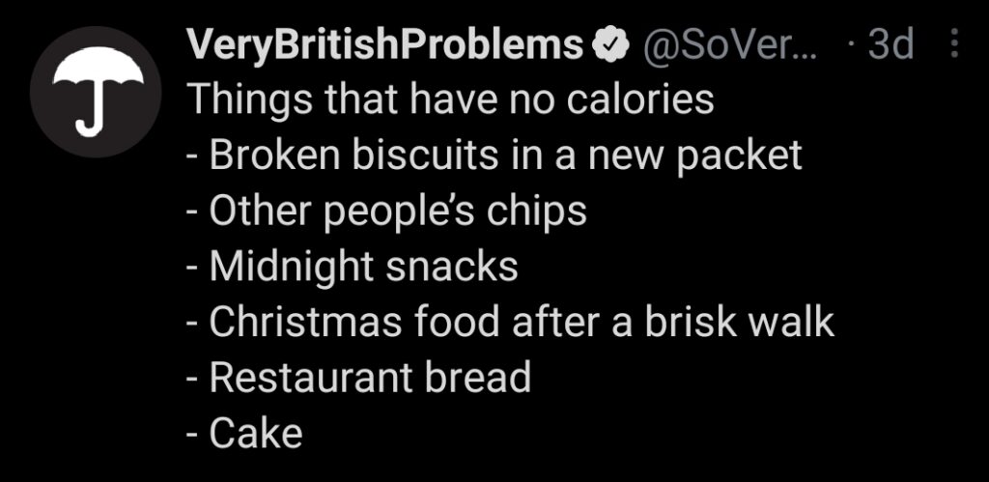Click the word 'Christmas' in the tweet
This screenshot has width=989, height=482.
click(306, 322)
